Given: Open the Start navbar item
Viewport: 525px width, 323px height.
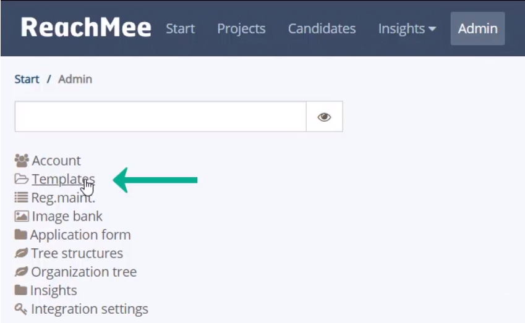Looking at the screenshot, I should [x=180, y=29].
